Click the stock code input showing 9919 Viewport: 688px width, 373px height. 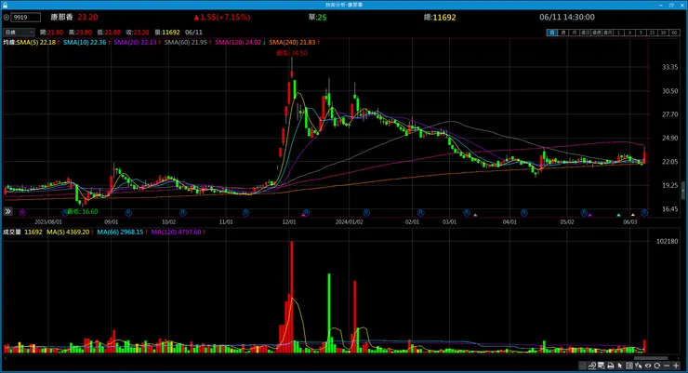pyautogui.click(x=25, y=17)
